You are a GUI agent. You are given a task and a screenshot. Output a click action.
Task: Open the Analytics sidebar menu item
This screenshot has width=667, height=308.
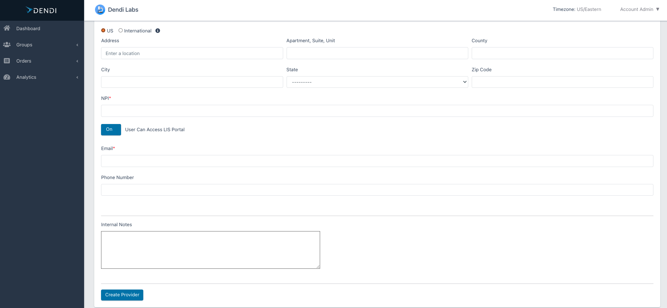click(x=42, y=77)
